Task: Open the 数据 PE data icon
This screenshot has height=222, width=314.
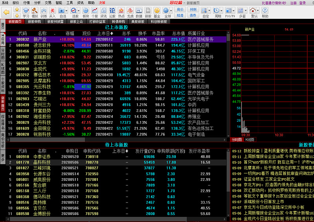Action: pyautogui.click(x=139, y=13)
